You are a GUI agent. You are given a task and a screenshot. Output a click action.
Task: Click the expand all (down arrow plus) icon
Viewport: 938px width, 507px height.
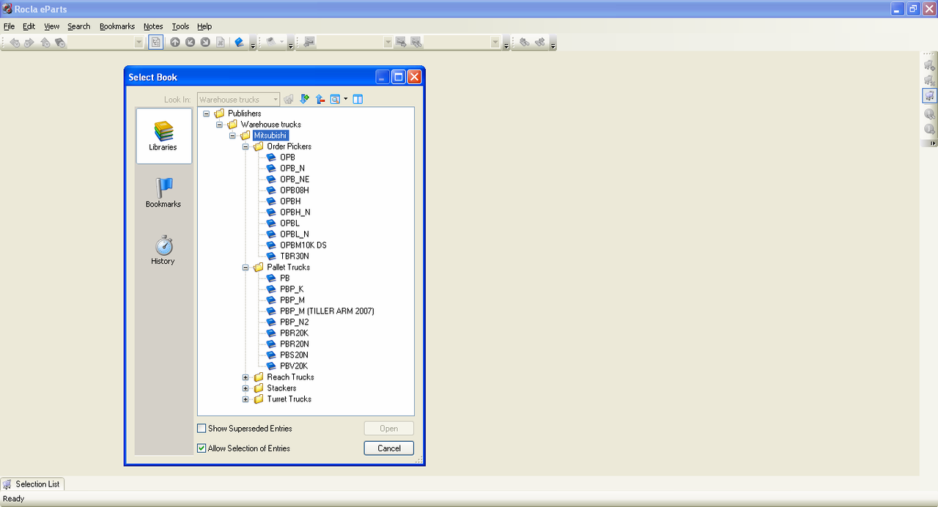click(x=305, y=99)
